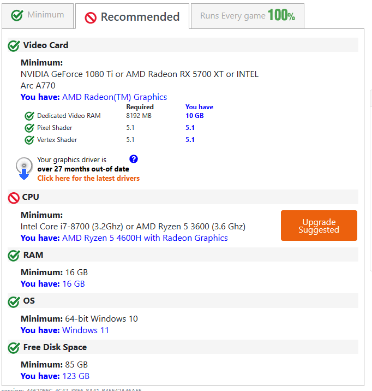Click the driver download disc icon
The image size is (372, 391).
24,168
